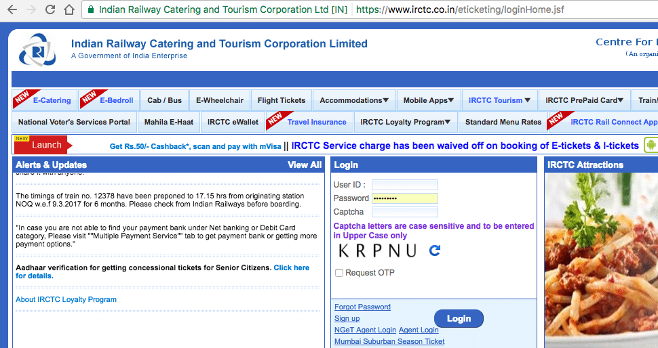
Task: Click the IRCTC Attractions food image
Action: pyautogui.click(x=601, y=260)
